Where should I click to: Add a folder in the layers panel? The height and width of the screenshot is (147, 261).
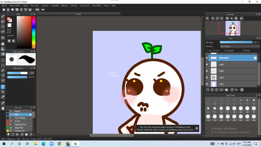(226, 90)
